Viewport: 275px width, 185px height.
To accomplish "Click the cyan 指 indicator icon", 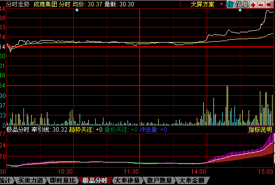I will point(231,4).
